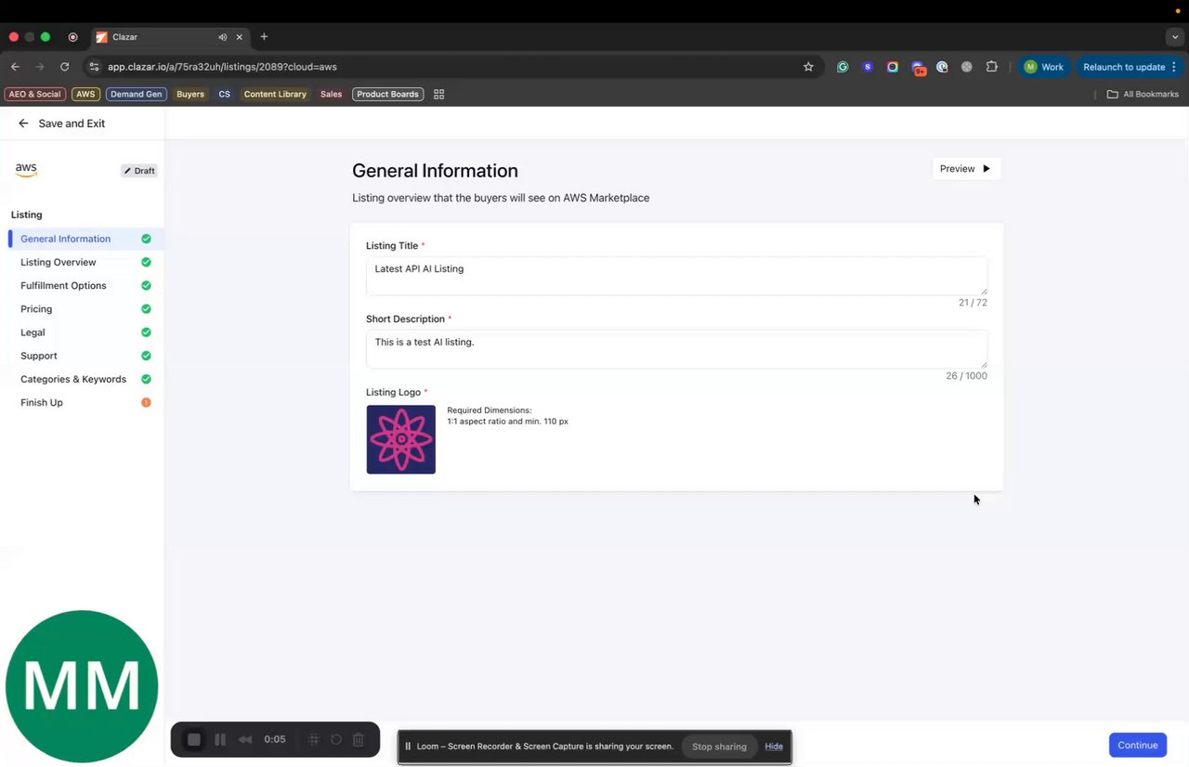Reload the current Clazar page
This screenshot has width=1189, height=767.
click(x=64, y=67)
